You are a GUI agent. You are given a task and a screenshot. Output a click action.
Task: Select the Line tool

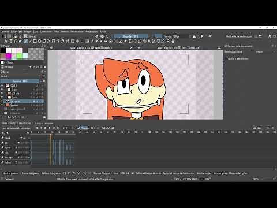[x=30, y=41]
